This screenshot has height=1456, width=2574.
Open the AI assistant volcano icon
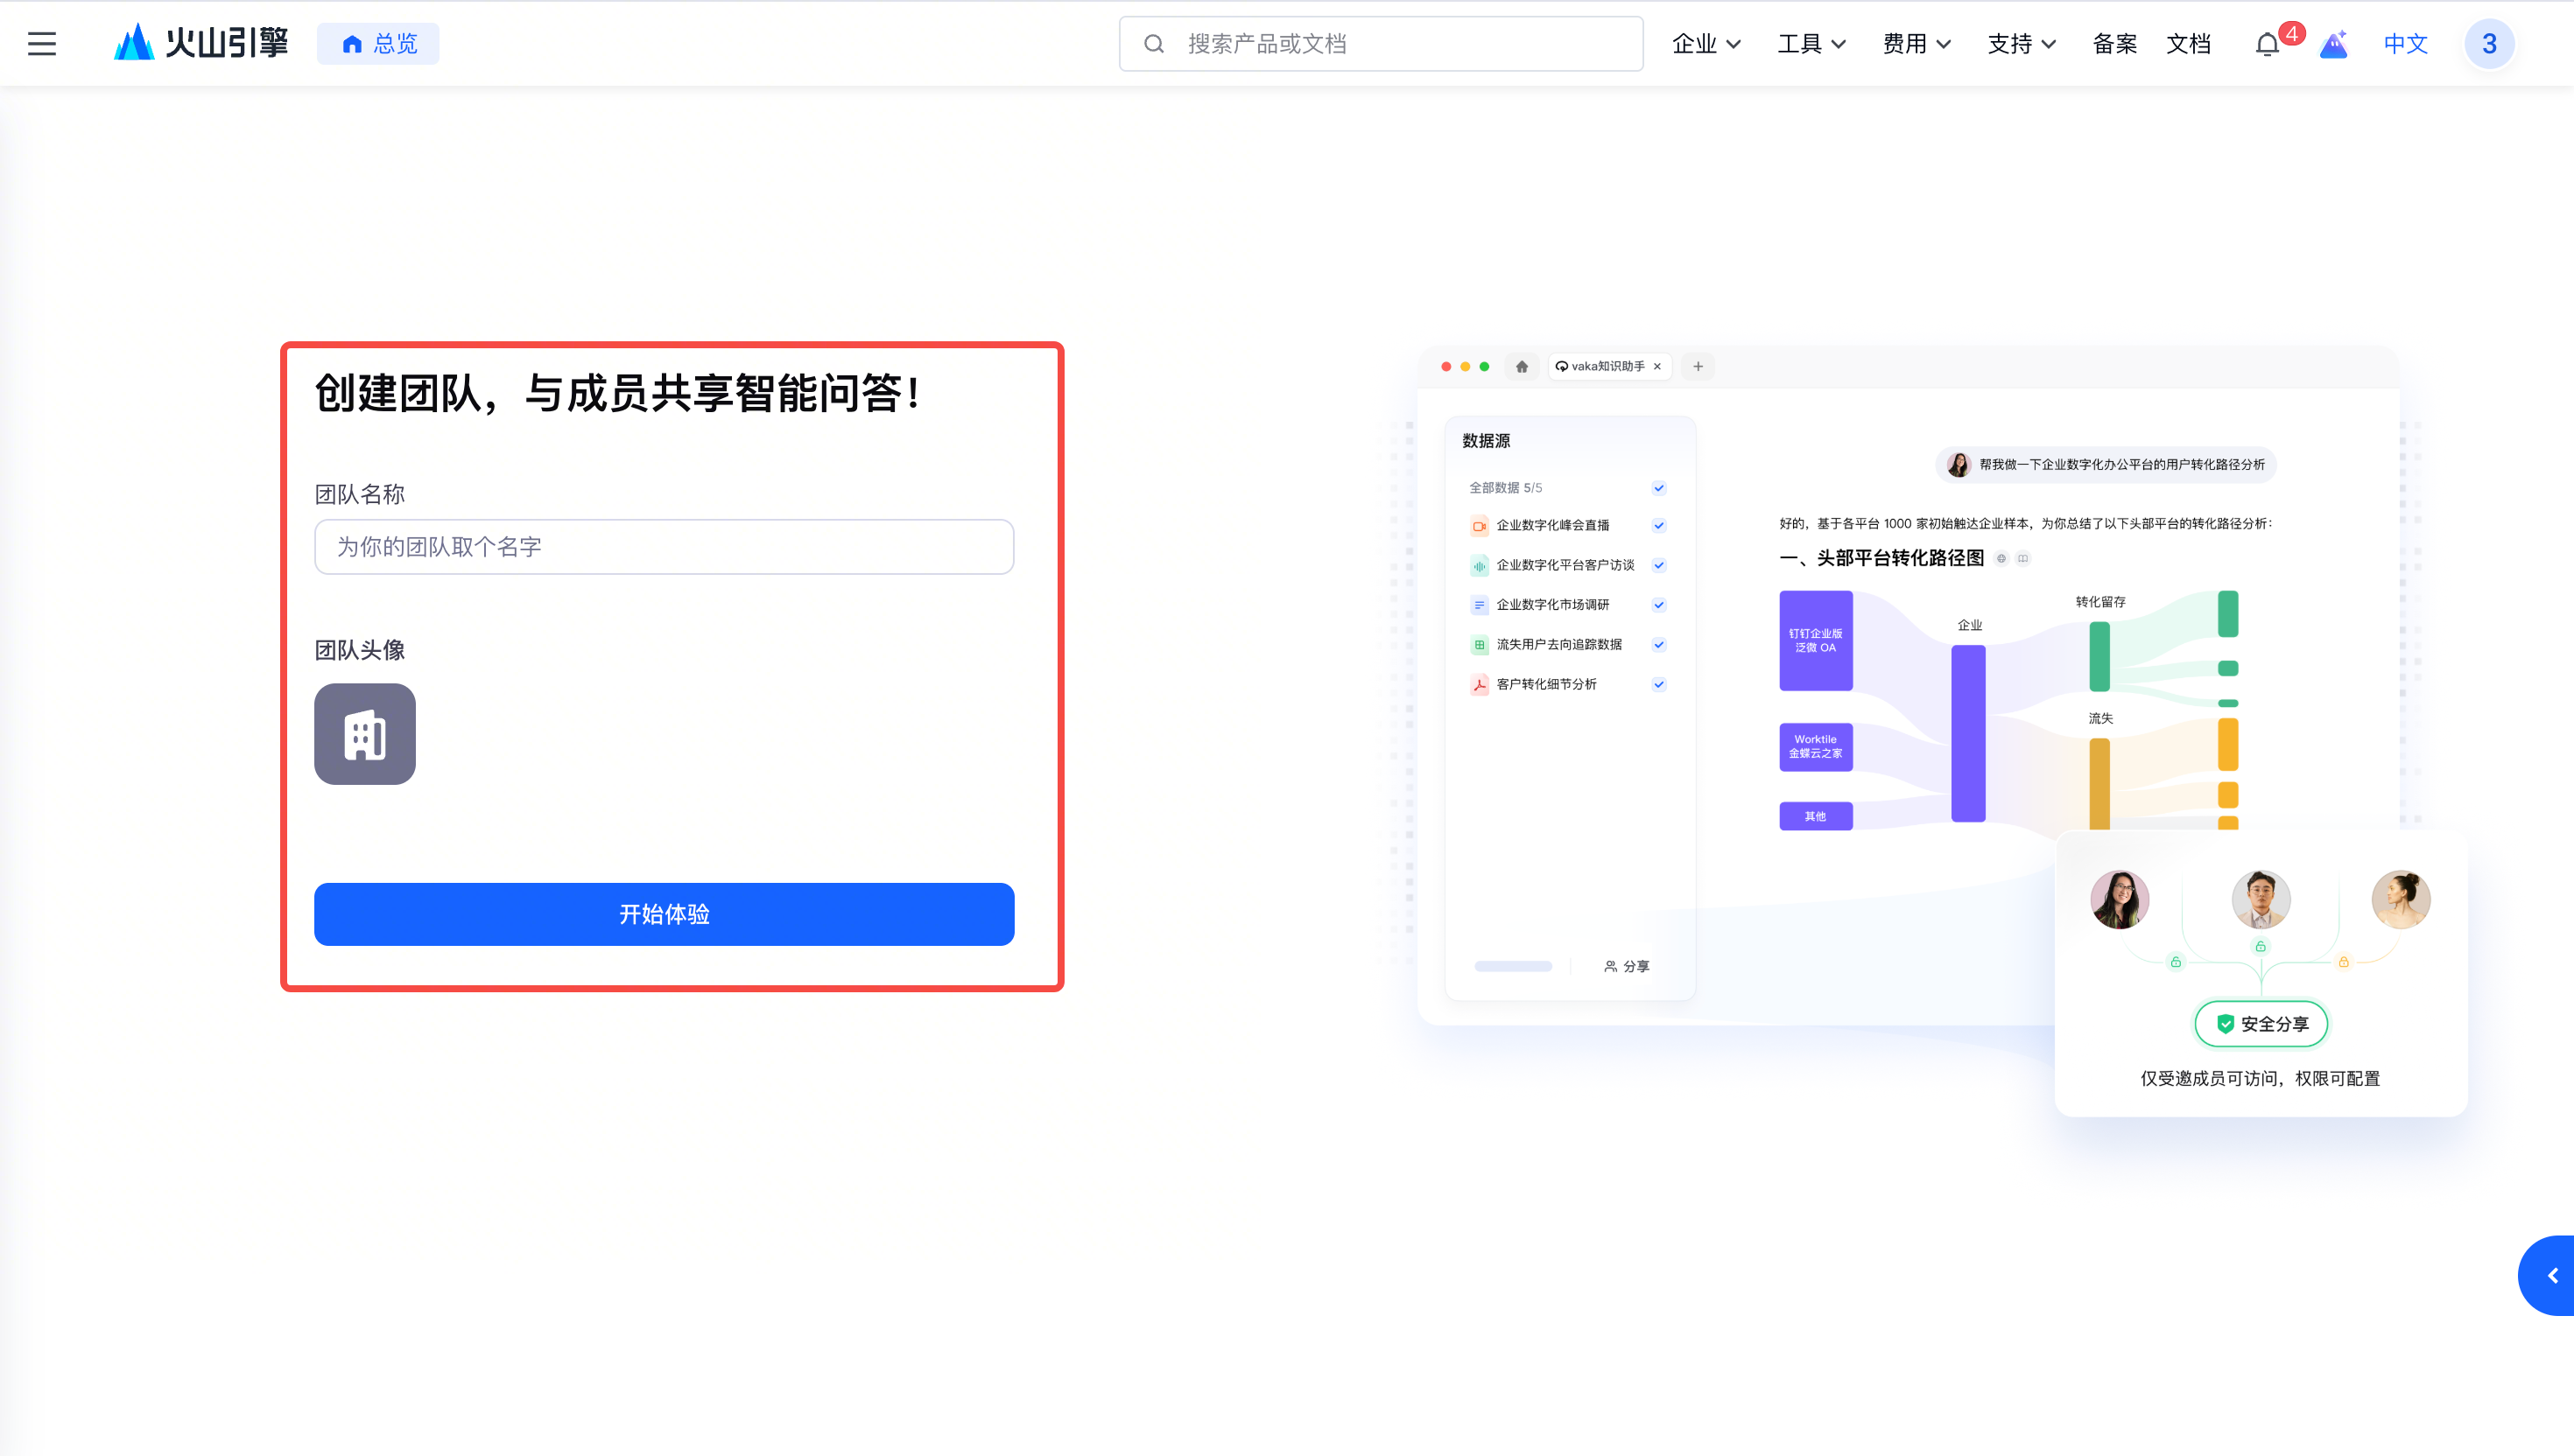pos(2334,44)
